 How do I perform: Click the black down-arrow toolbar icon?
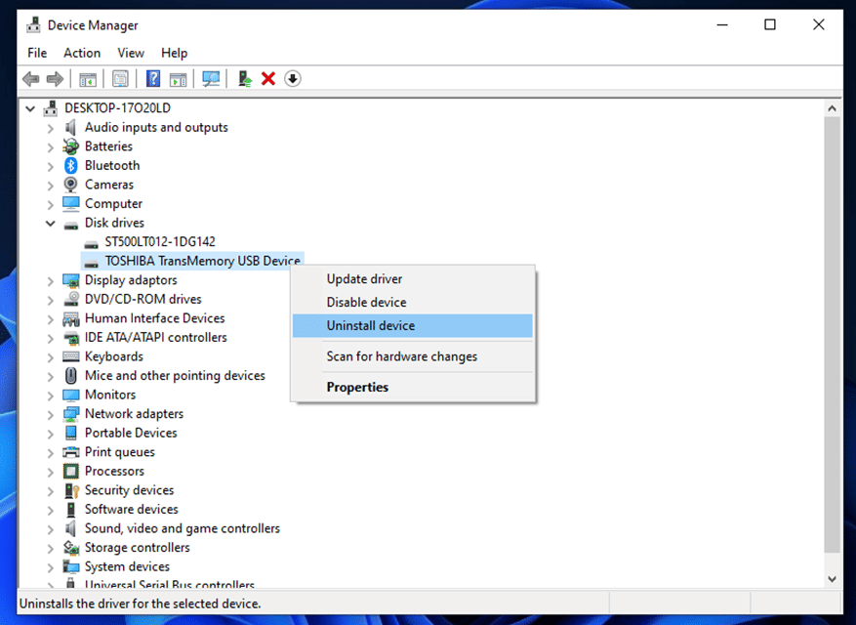293,79
